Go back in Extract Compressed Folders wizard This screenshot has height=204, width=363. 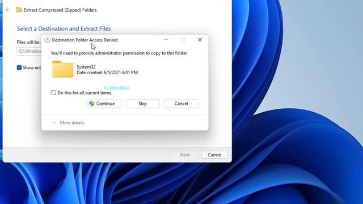[8, 10]
